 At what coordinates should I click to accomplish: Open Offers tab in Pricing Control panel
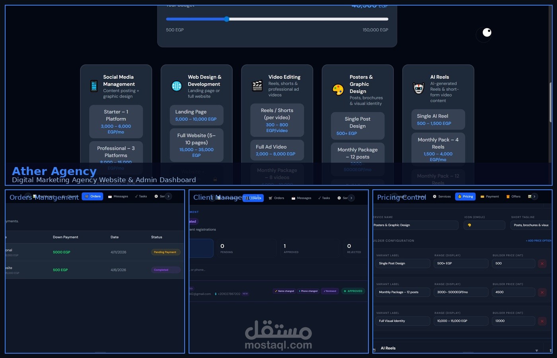pyautogui.click(x=513, y=197)
